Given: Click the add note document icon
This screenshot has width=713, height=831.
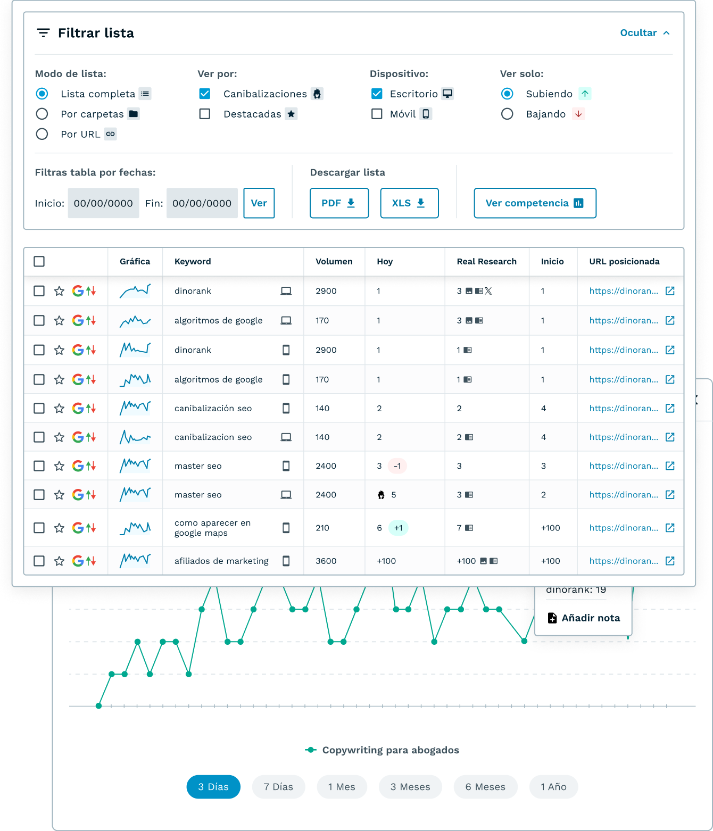Looking at the screenshot, I should tap(552, 618).
